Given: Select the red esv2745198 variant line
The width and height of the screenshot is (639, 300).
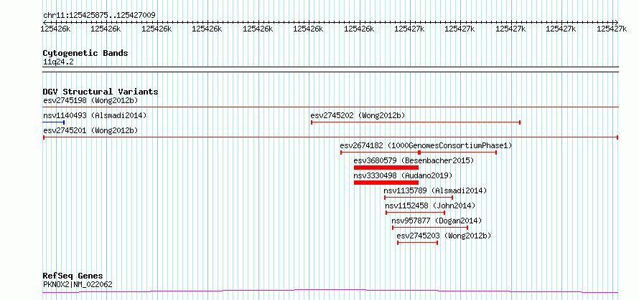Looking at the screenshot, I should (x=330, y=107).
